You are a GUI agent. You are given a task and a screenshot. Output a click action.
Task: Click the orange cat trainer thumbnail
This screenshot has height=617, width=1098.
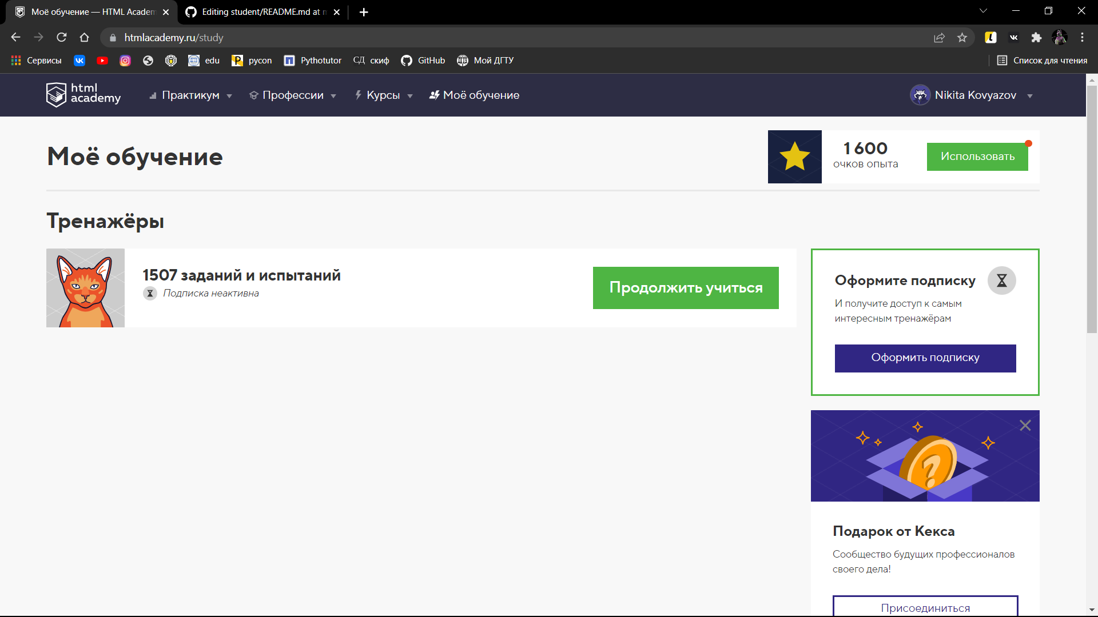85,288
